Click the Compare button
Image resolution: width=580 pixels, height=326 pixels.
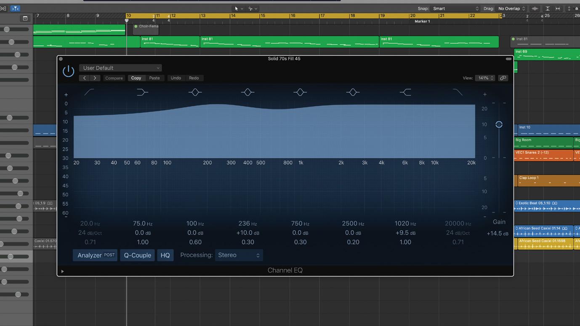114,78
